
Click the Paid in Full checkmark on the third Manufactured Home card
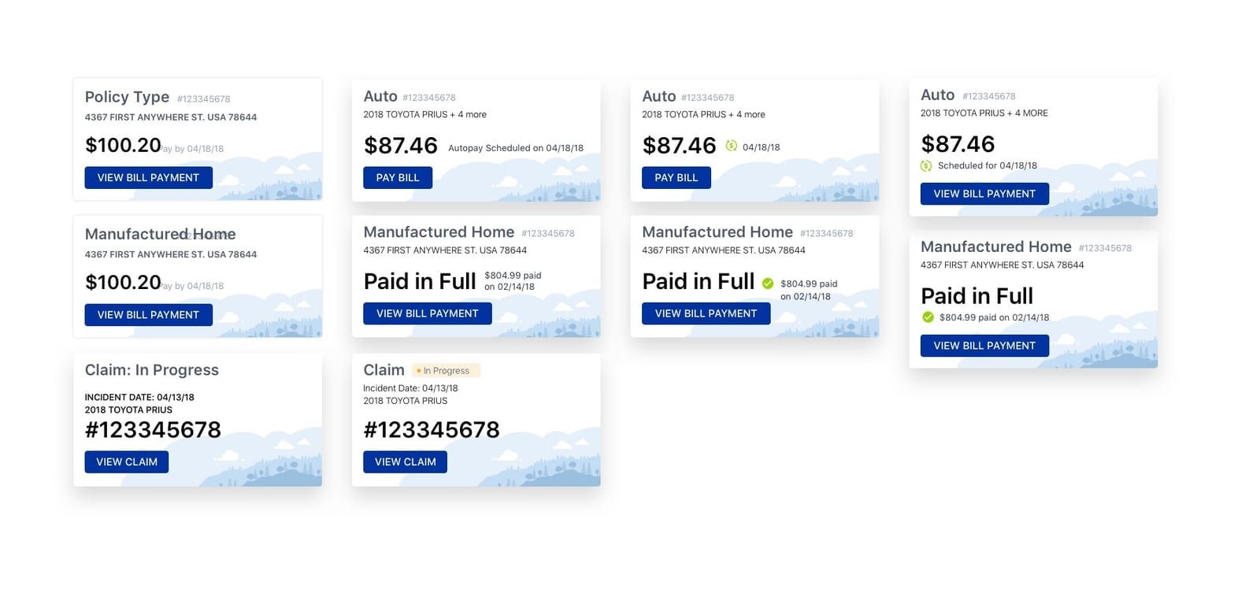click(x=766, y=284)
